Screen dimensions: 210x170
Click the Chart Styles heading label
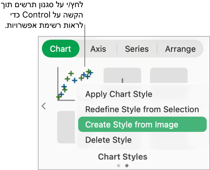click(122, 157)
